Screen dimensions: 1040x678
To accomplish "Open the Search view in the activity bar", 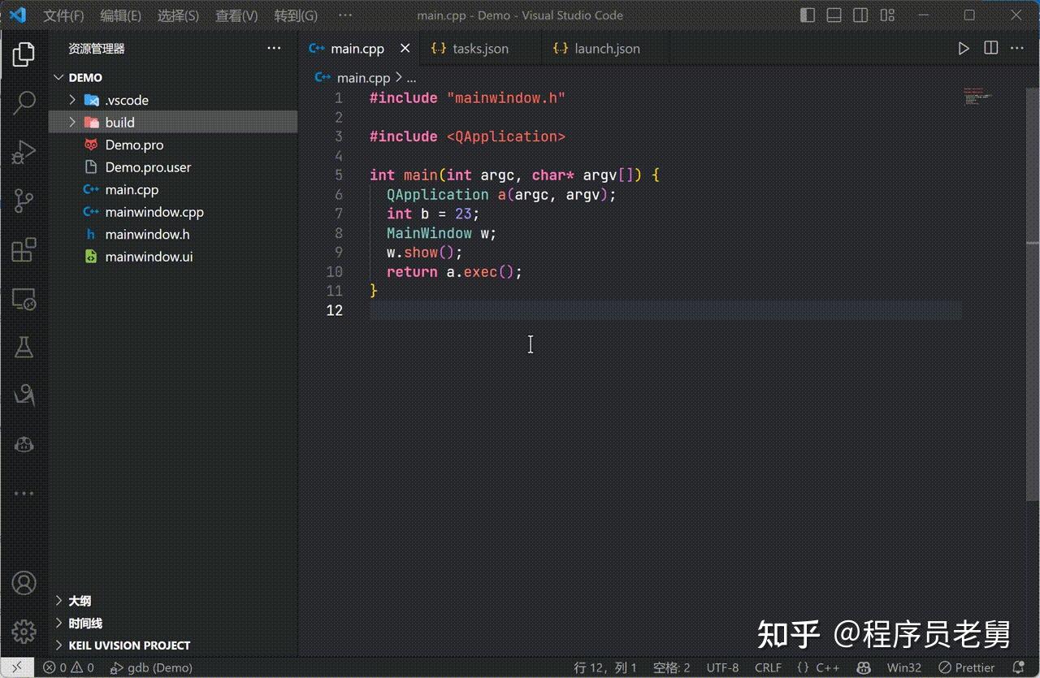I will pyautogui.click(x=23, y=103).
